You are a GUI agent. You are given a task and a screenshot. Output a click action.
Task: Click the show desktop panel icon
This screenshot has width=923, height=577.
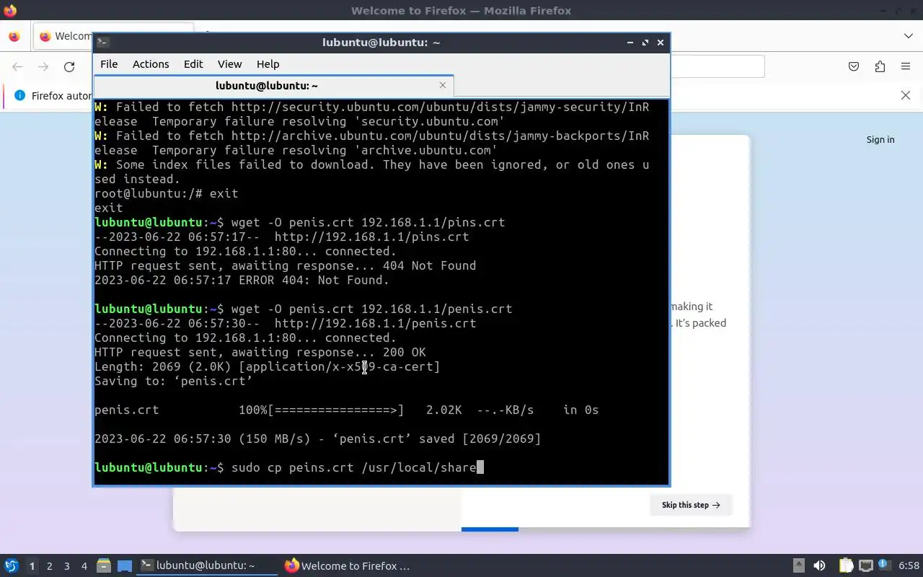(125, 566)
